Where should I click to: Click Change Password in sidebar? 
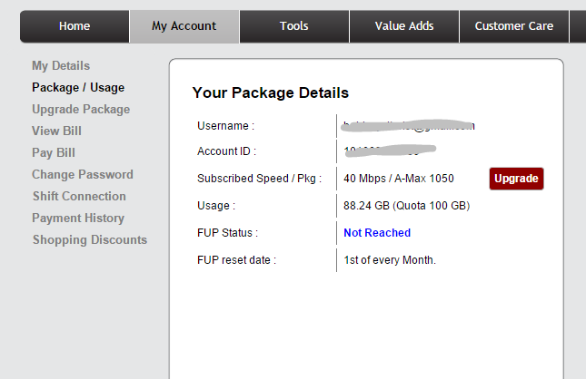point(83,175)
